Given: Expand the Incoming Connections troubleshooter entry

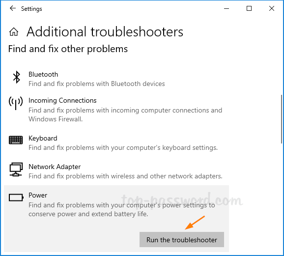Looking at the screenshot, I should 116,110.
